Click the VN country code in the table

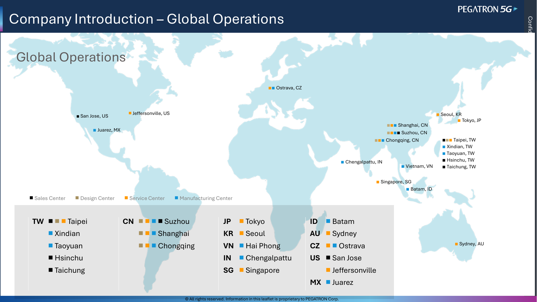pos(229,246)
